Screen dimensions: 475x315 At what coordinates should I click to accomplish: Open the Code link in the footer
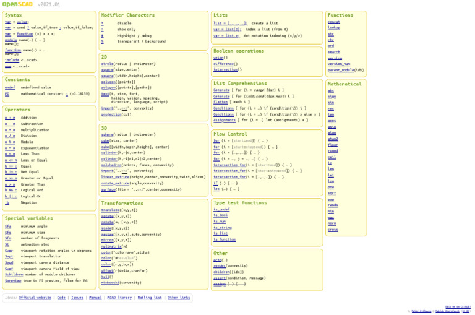pos(61,298)
